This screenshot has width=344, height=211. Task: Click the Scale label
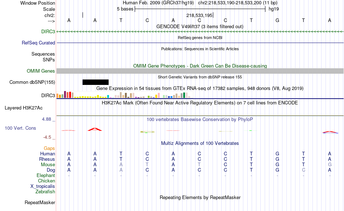click(49, 9)
